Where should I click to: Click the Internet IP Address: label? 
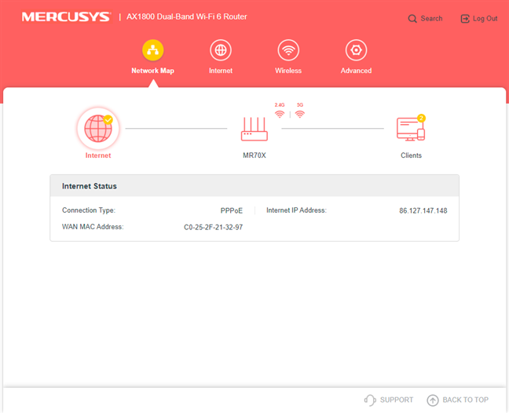[296, 210]
